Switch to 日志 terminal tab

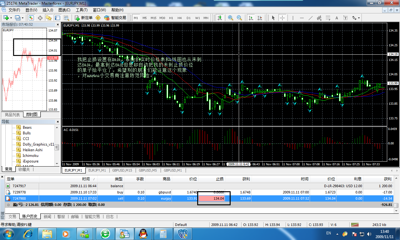tap(110, 216)
